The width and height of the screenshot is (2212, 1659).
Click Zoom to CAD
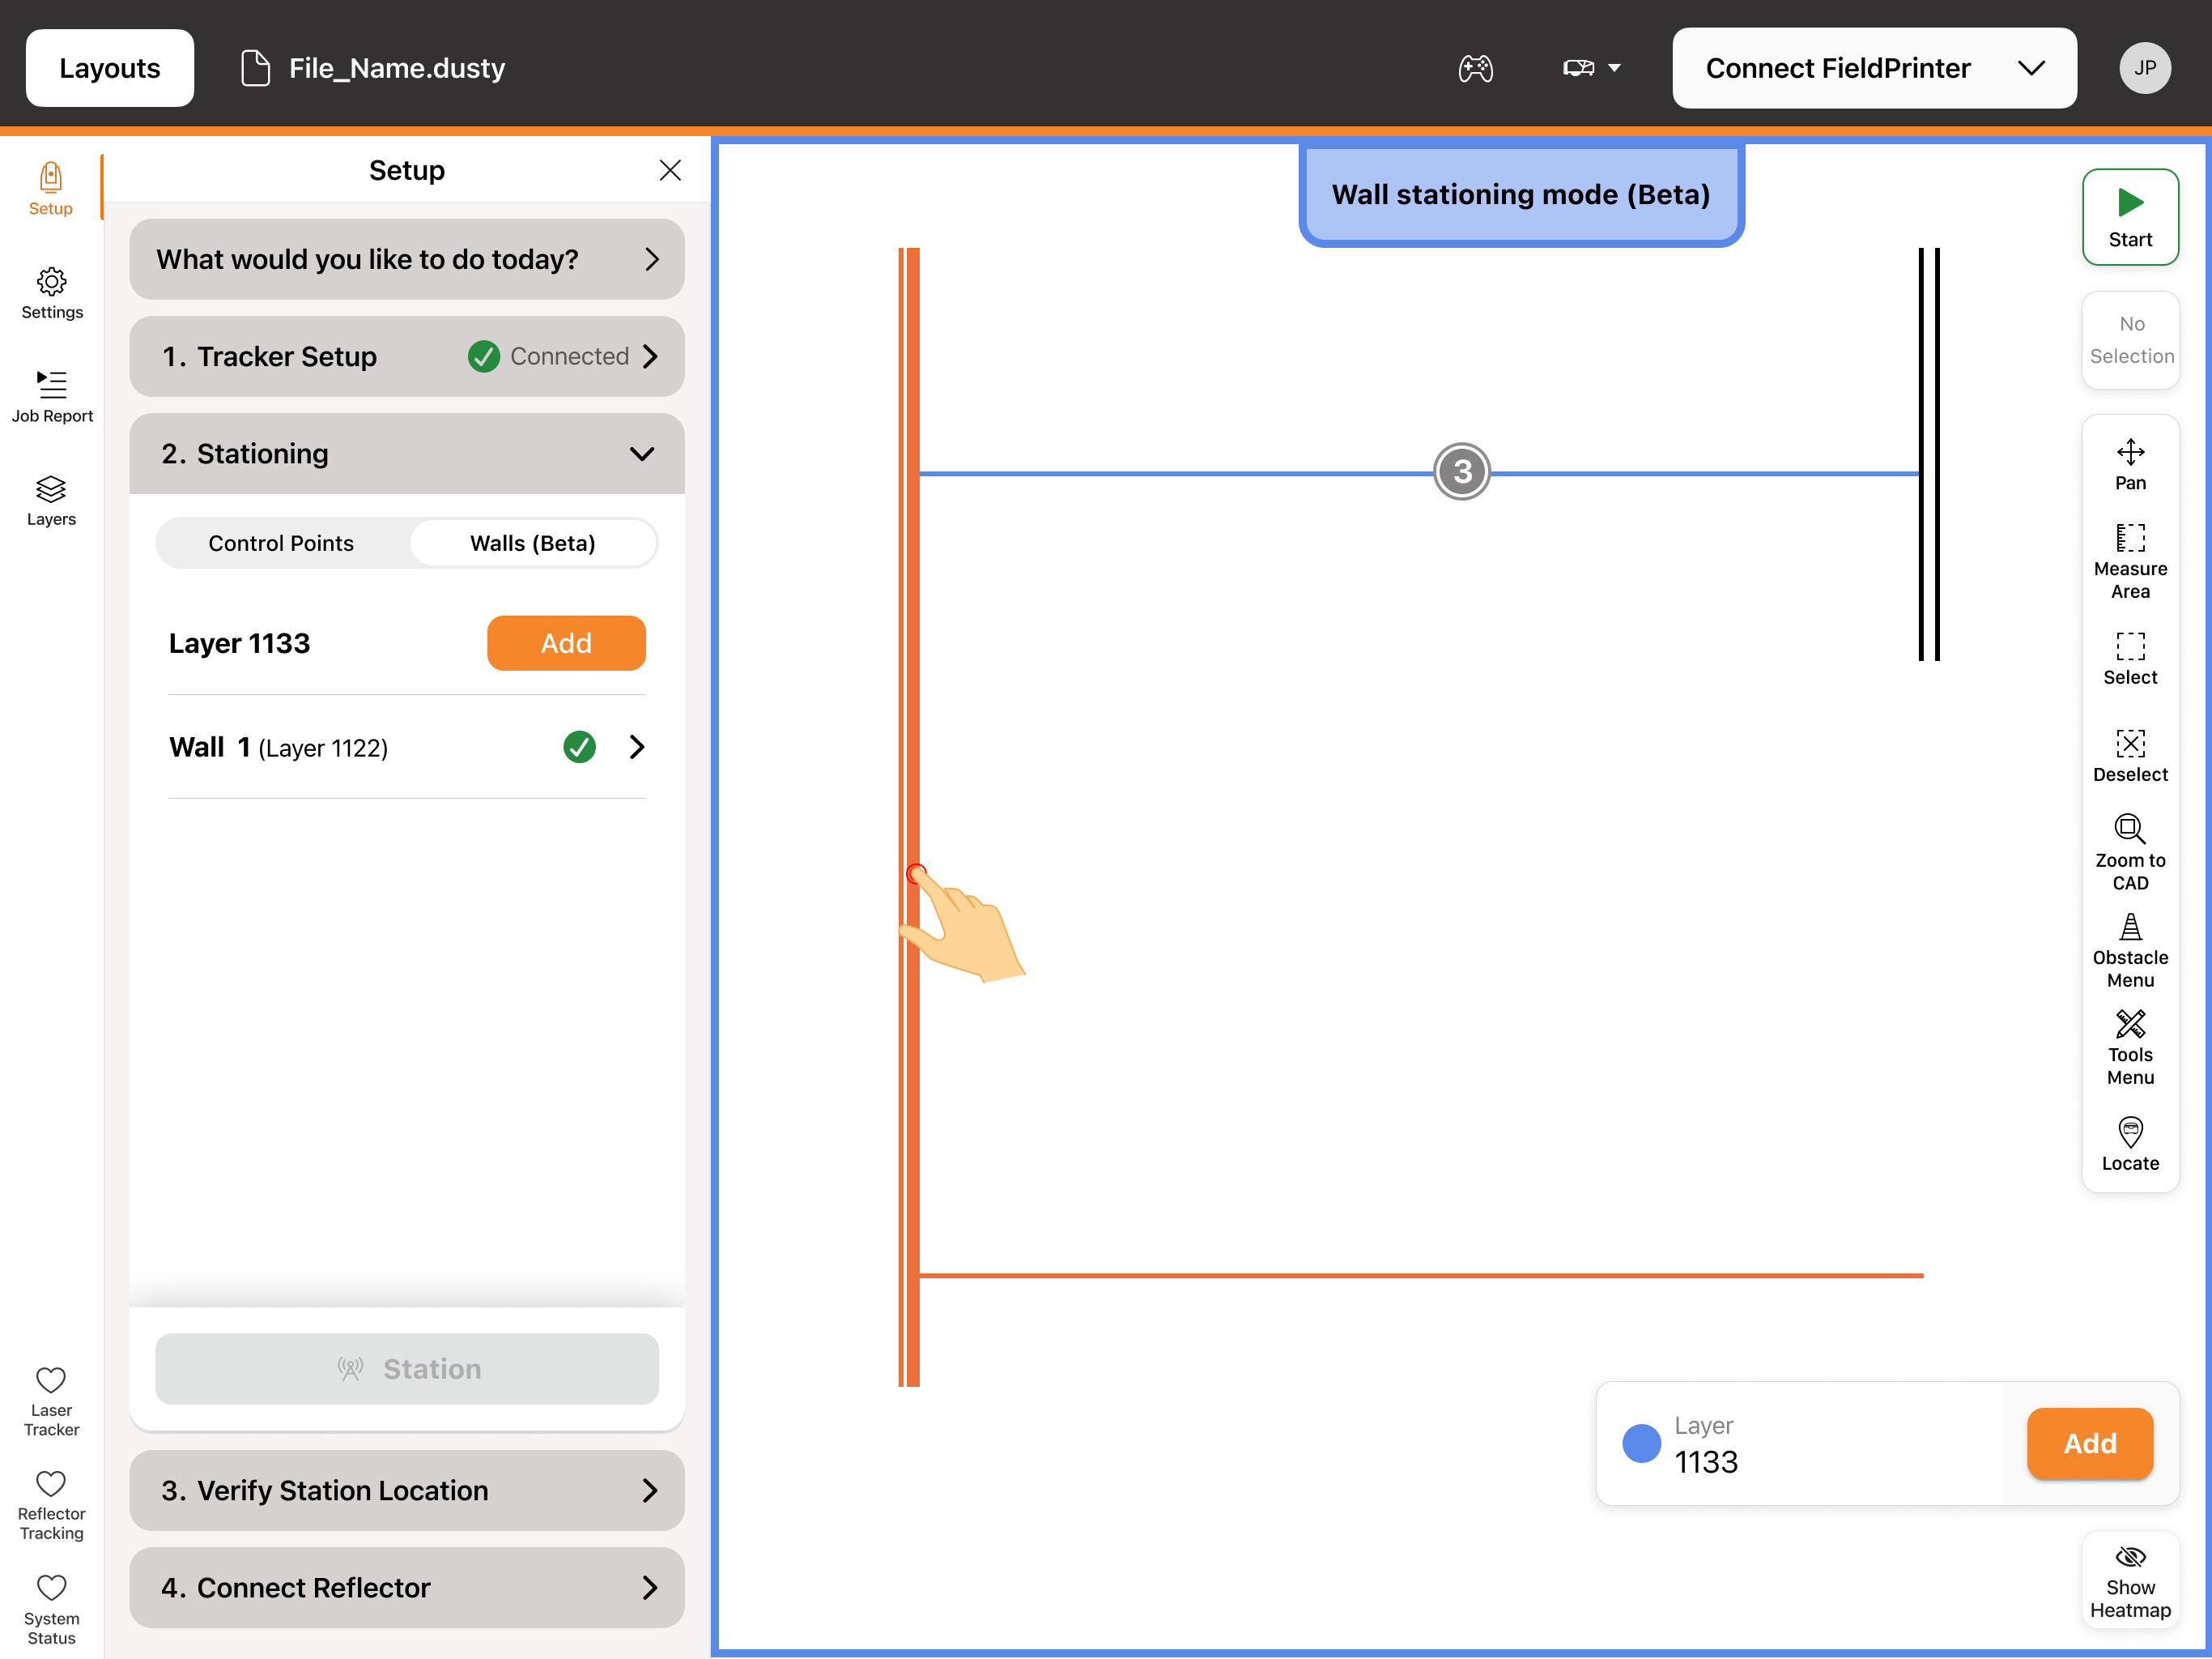[2130, 852]
